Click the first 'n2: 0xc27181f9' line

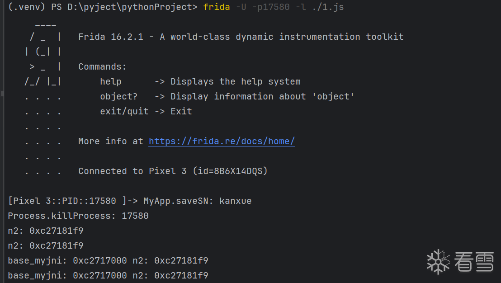(x=46, y=231)
